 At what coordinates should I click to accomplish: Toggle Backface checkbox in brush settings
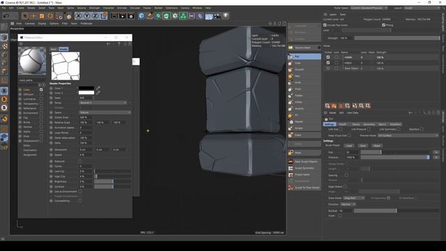(422, 129)
